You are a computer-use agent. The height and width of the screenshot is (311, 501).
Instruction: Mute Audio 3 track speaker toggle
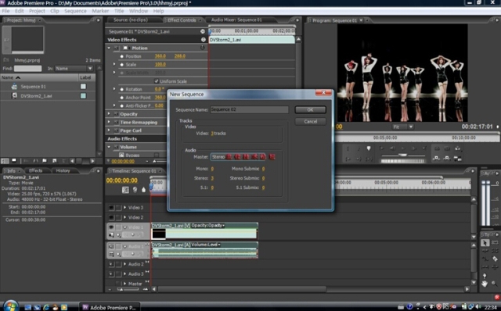pyautogui.click(x=111, y=274)
